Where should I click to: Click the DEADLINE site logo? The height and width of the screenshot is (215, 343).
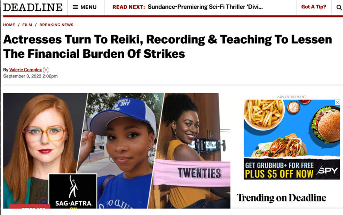[33, 7]
